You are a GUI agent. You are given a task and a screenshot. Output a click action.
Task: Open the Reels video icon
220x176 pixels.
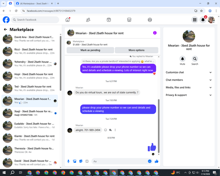click(x=109, y=20)
